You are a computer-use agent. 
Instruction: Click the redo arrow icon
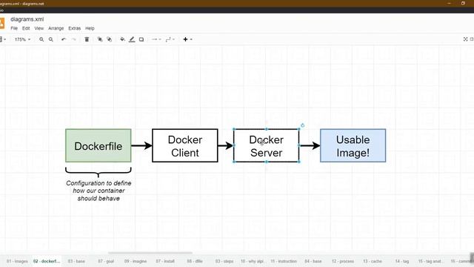(x=73, y=39)
